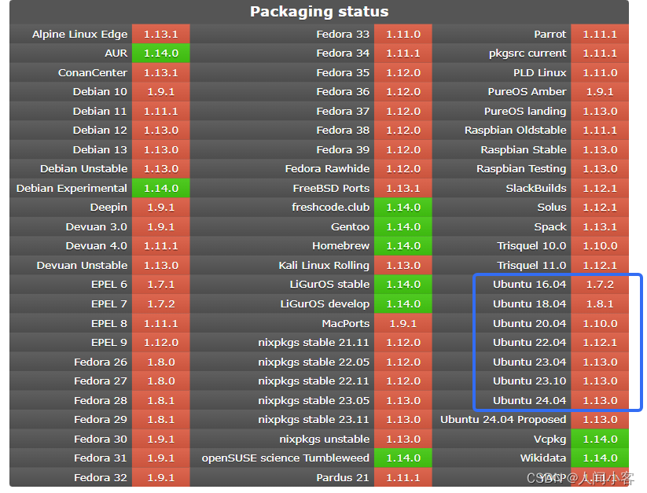Click FreeBSD Ports version 1.13.1 cell
The width and height of the screenshot is (647, 493).
[403, 188]
